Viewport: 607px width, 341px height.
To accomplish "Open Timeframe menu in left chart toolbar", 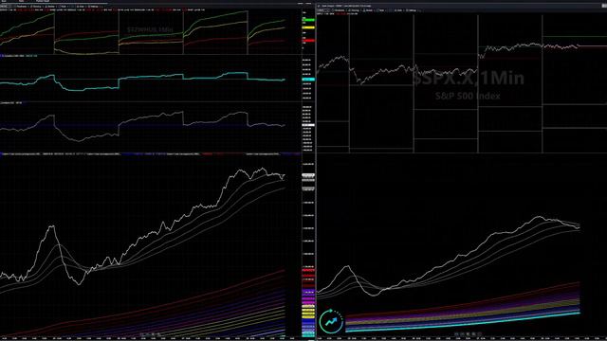I will pos(21,7).
